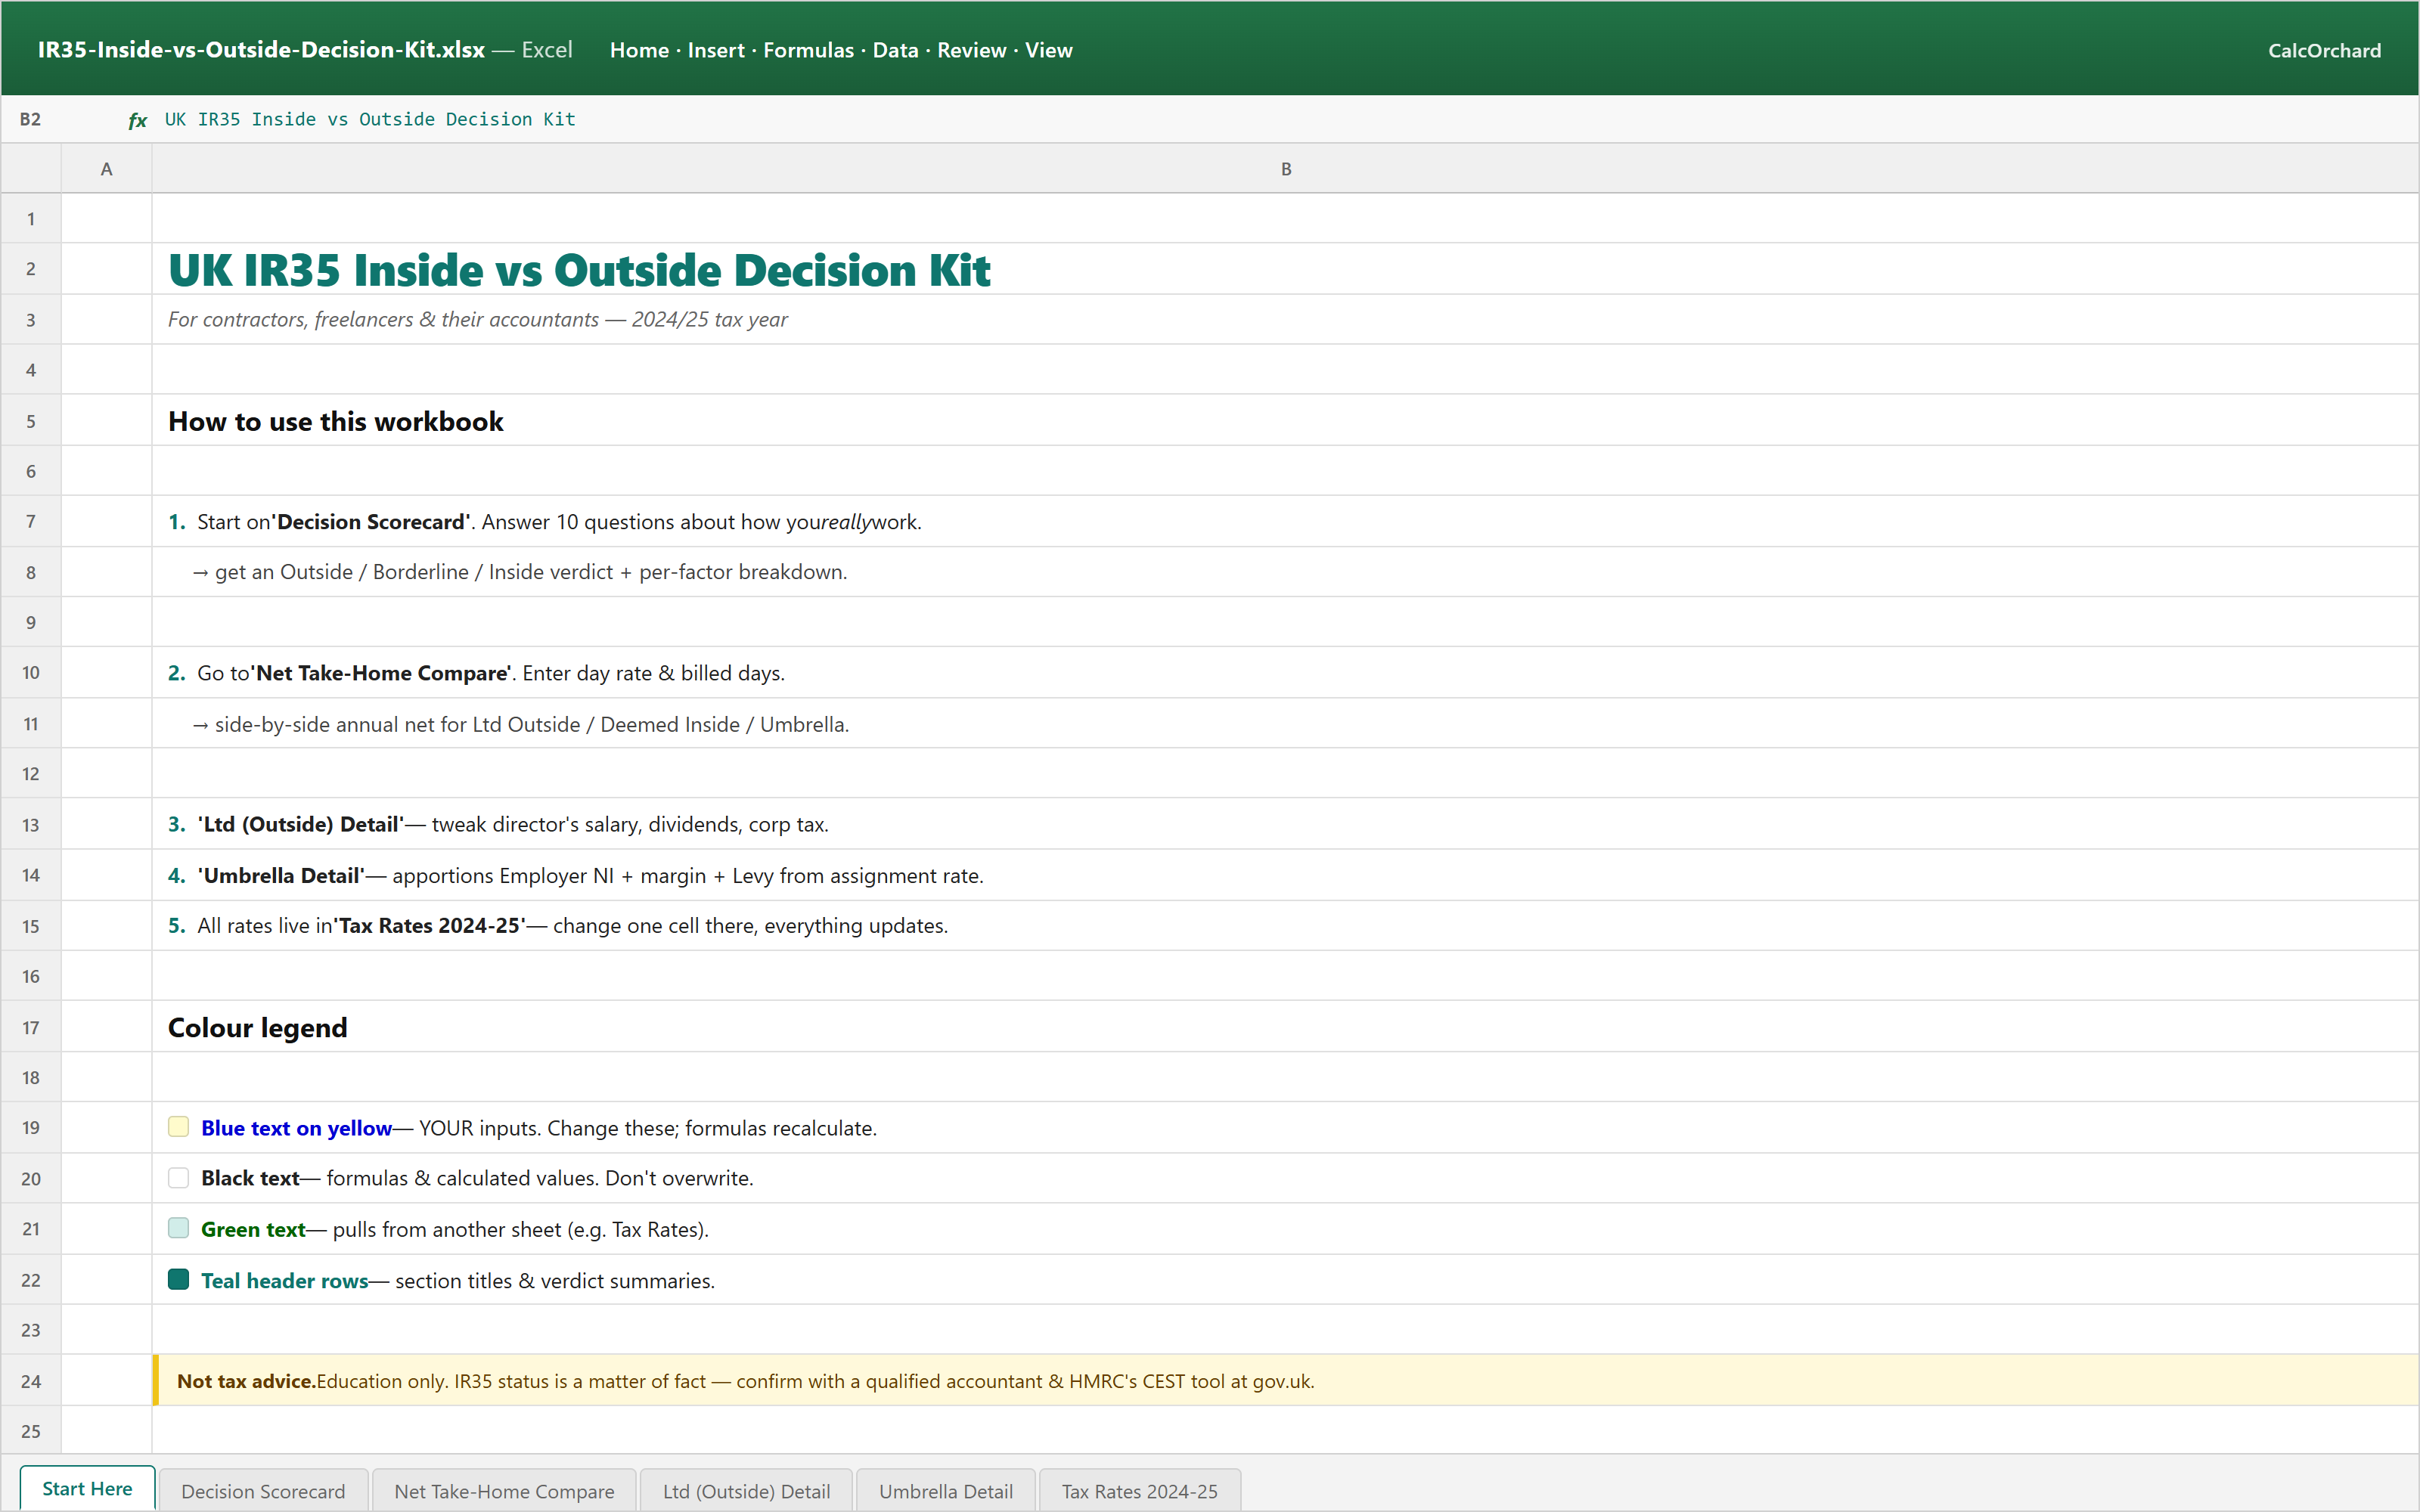Click the white Black-text legend swatch
This screenshot has width=2420, height=1512.
coord(178,1178)
